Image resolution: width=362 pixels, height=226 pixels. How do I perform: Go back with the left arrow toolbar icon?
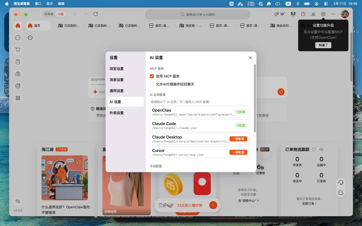pyautogui.click(x=75, y=14)
